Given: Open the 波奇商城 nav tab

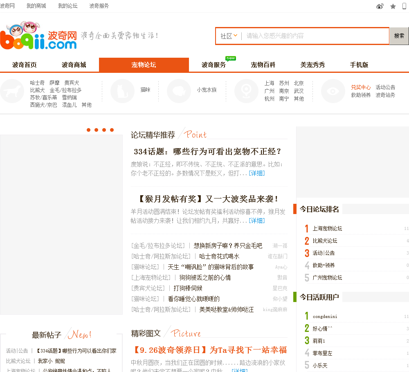Looking at the screenshot, I should tap(74, 65).
